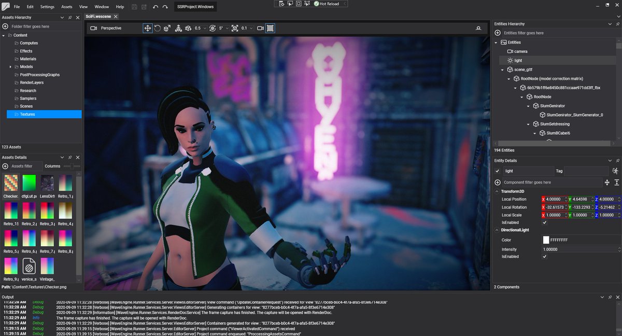622x336 pixels.
Task: Toggle IsEnabled checkbox in Transform3D
Action: point(544,222)
